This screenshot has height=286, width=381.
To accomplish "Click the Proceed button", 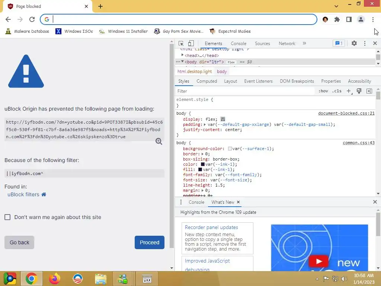I will tap(150, 242).
